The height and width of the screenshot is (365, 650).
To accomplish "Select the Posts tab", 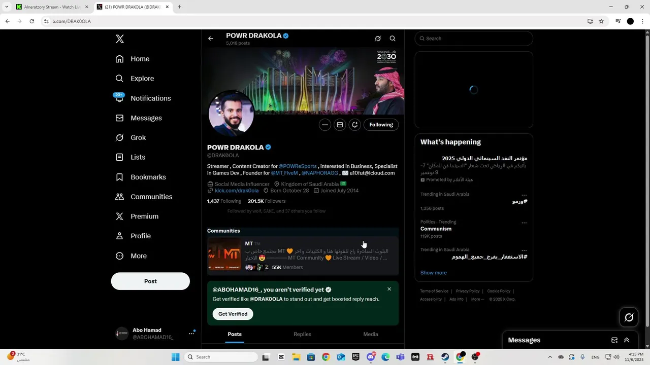I will point(235,334).
